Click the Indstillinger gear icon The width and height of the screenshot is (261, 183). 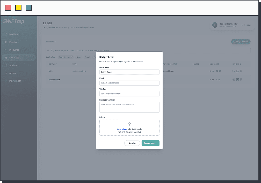pyautogui.click(x=6, y=81)
